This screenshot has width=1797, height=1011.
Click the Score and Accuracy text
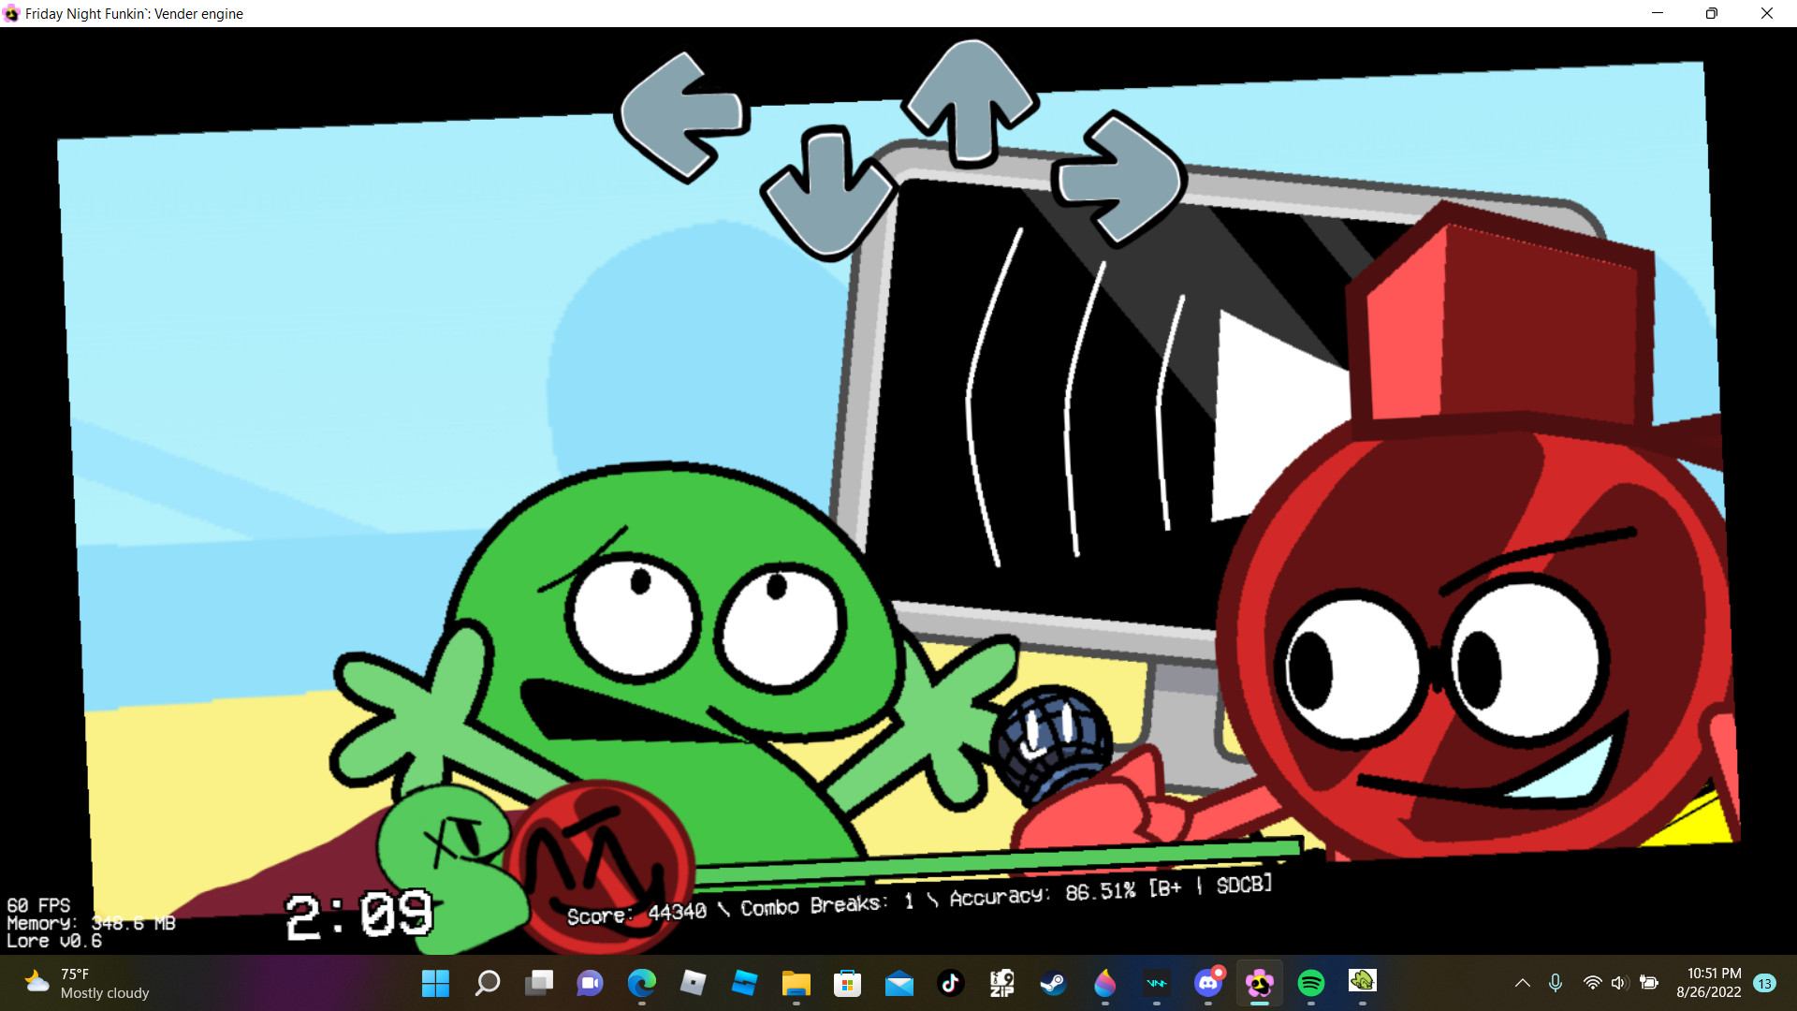pos(919,900)
